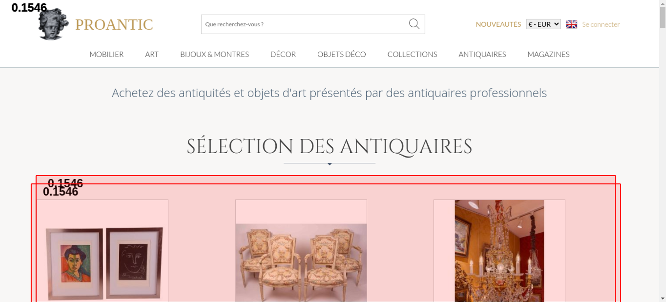Viewport: 666px width, 302px height.
Task: Click the PROANTIC brand name text
Action: [114, 25]
